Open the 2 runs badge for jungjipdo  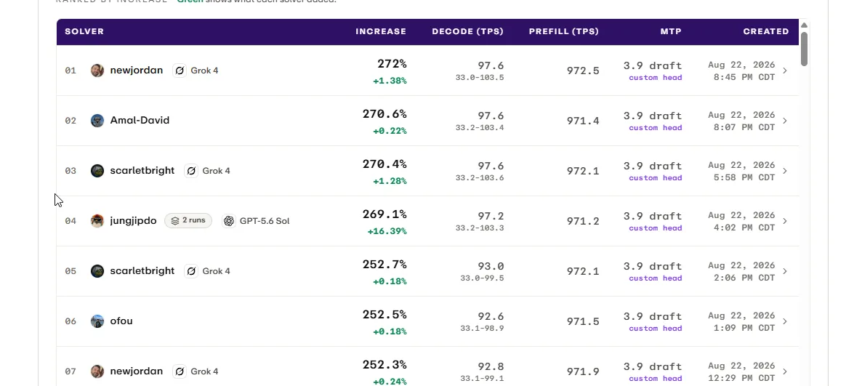coord(188,220)
